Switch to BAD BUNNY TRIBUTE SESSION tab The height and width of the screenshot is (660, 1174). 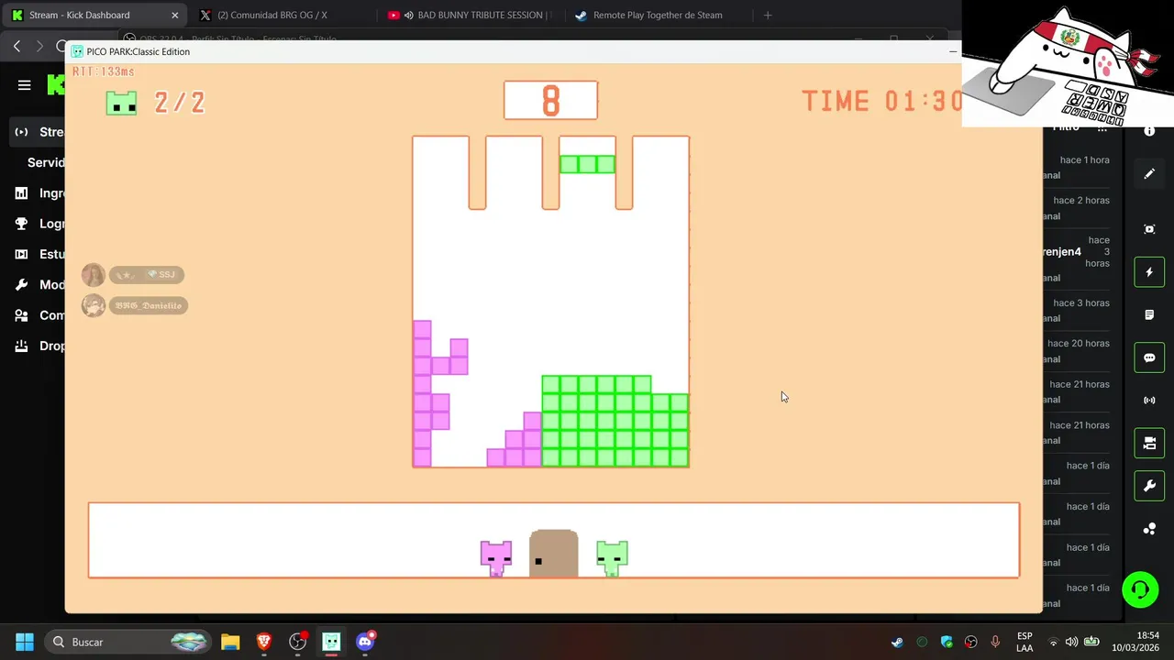[x=471, y=16]
